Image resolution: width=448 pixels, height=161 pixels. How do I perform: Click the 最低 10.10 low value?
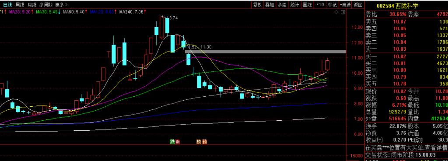(441, 105)
